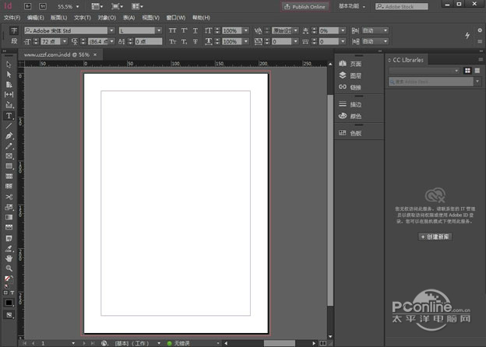Open the Adobe 宋体 Std font dropdown
This screenshot has width=486, height=347.
(x=112, y=30)
